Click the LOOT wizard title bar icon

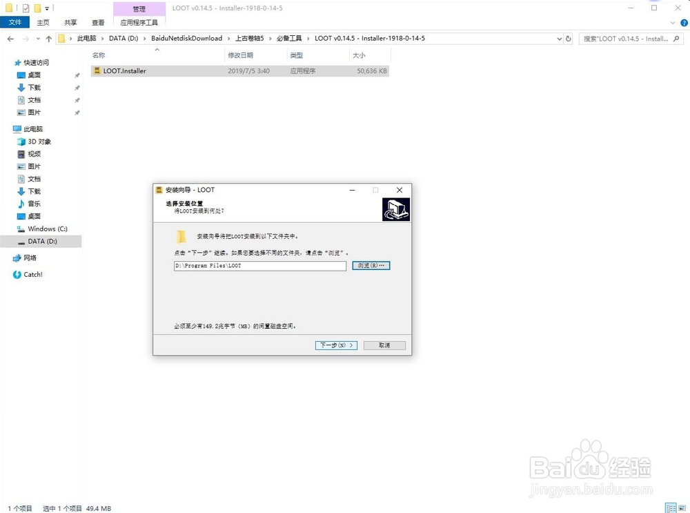point(159,190)
